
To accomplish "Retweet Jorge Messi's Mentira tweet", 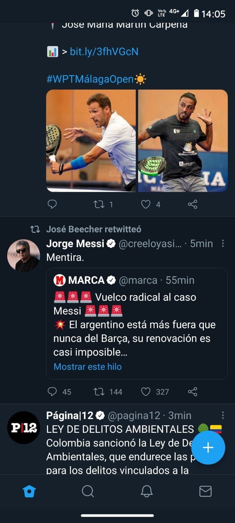I will (99, 392).
